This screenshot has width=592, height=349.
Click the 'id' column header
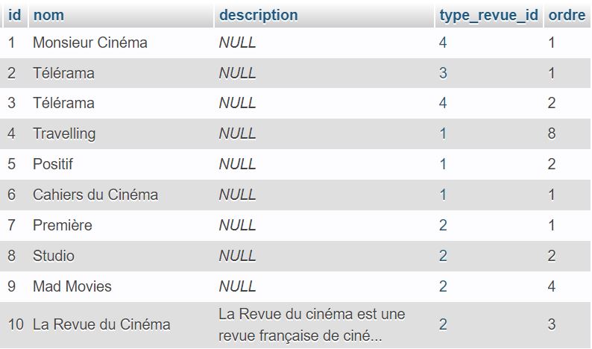point(13,15)
